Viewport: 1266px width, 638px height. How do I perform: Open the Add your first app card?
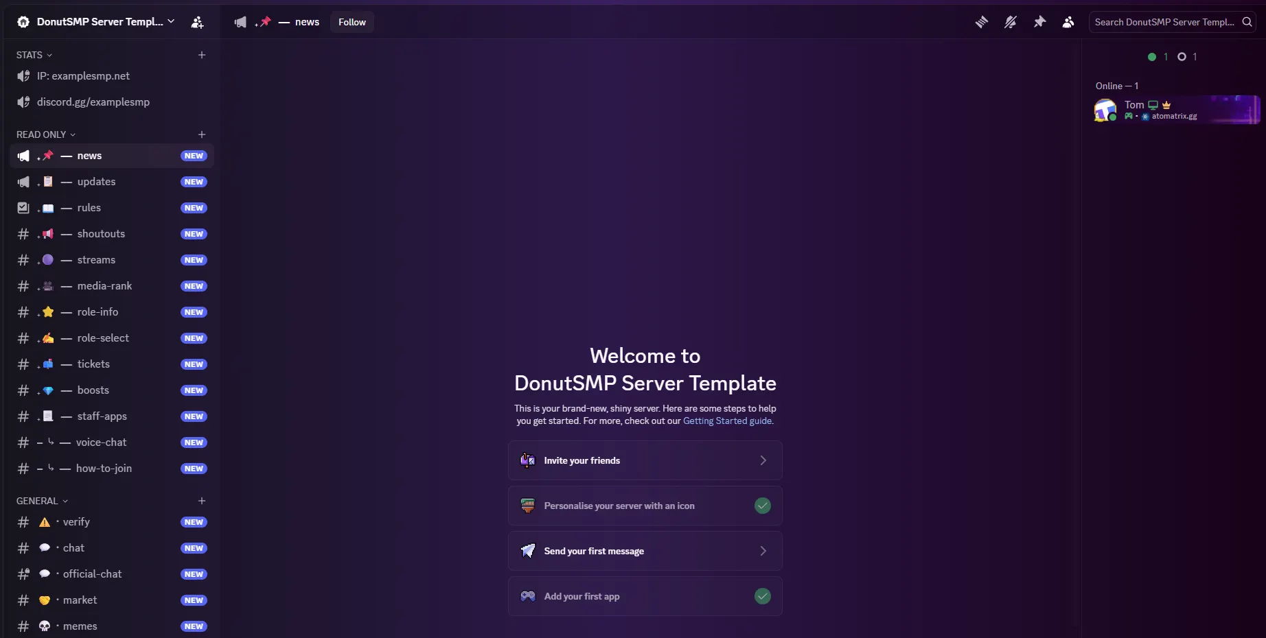[x=645, y=596]
